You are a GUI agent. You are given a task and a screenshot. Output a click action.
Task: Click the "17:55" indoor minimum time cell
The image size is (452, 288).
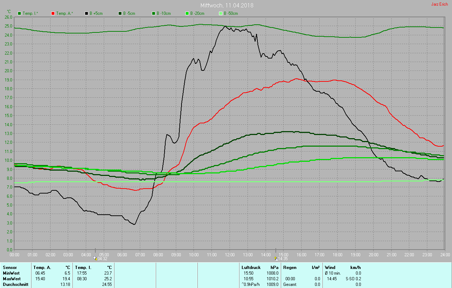(x=82, y=273)
